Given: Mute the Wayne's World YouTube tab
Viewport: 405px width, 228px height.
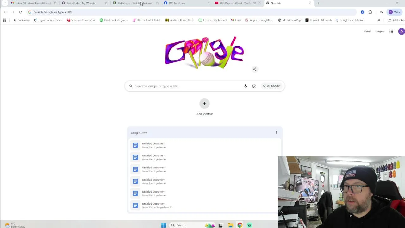Looking at the screenshot, I should (254, 3).
